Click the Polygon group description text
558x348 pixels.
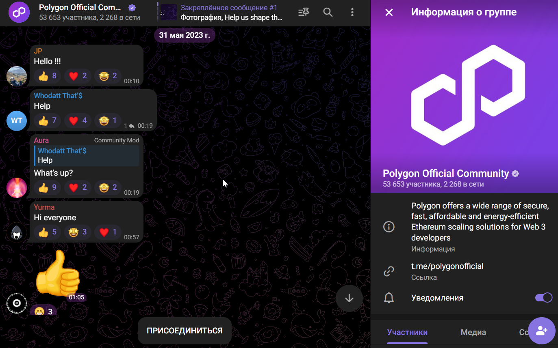click(480, 222)
